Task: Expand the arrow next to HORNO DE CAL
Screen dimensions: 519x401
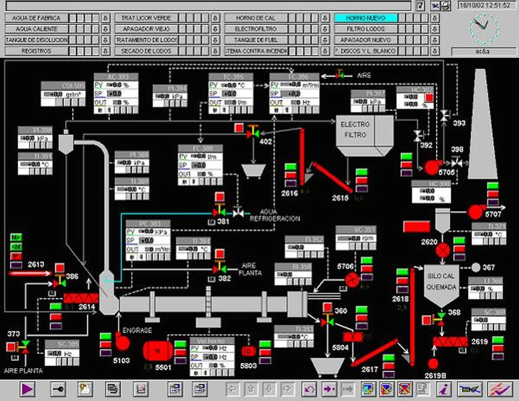Action: [x=325, y=18]
